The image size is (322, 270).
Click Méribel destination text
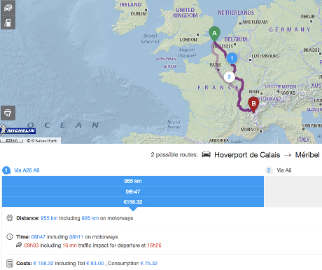[307, 155]
